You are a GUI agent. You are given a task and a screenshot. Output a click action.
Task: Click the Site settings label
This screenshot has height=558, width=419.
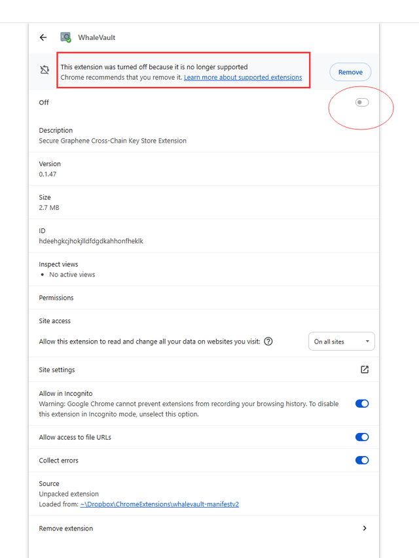point(57,370)
